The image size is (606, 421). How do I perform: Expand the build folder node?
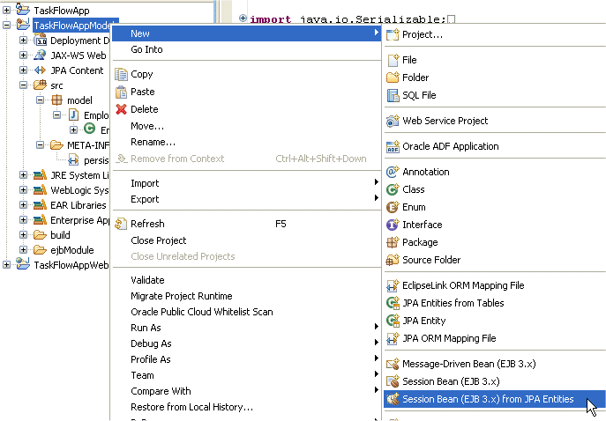tap(24, 235)
